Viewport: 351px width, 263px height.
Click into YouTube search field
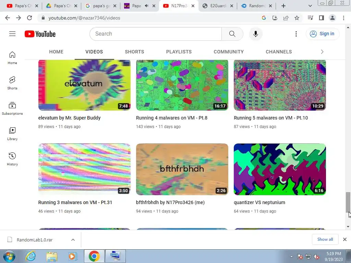point(156,34)
